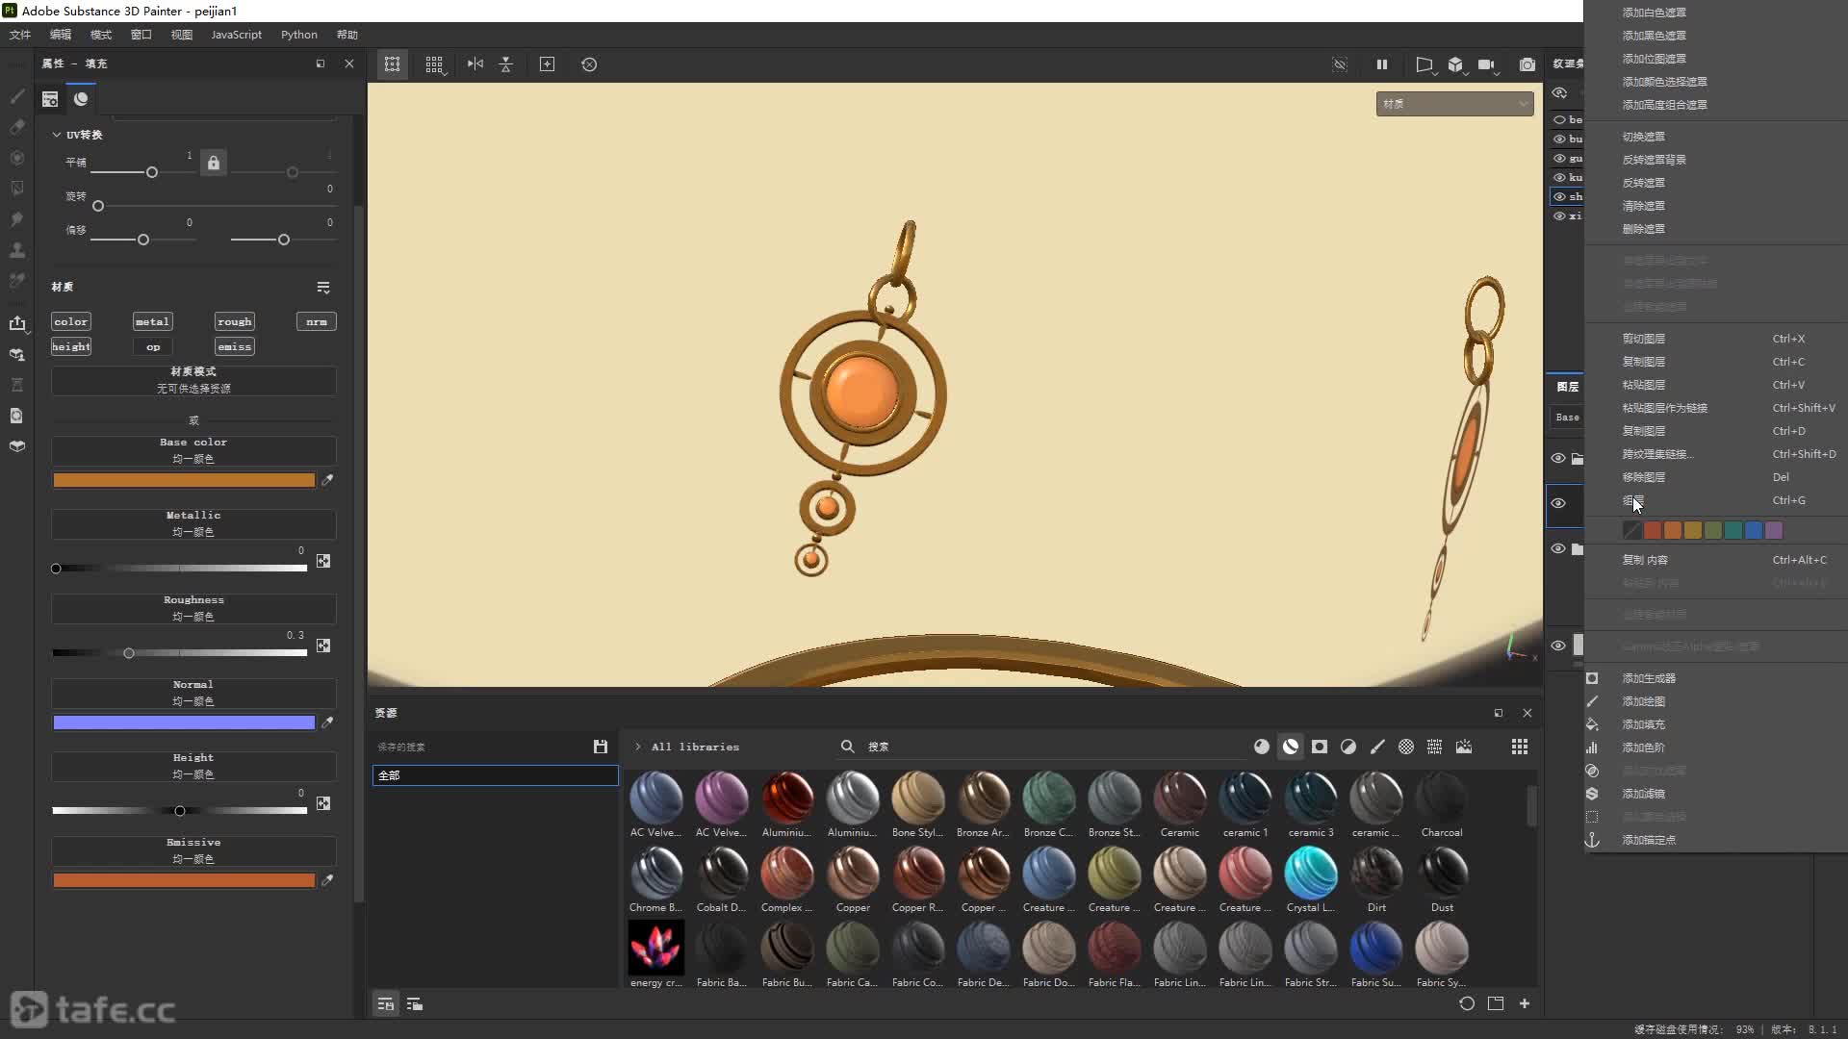
Task: Open the camera video settings icon
Action: [x=1488, y=64]
